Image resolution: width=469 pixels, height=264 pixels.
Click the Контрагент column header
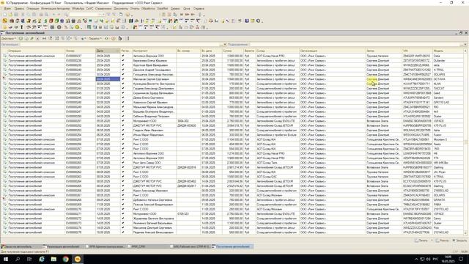[154, 51]
